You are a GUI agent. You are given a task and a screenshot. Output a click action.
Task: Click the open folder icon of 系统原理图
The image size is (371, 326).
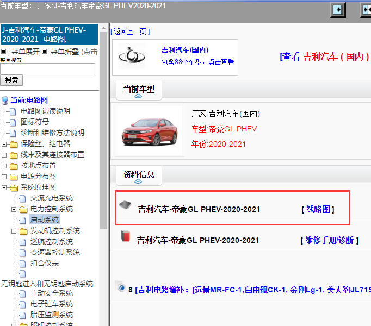click(14, 187)
